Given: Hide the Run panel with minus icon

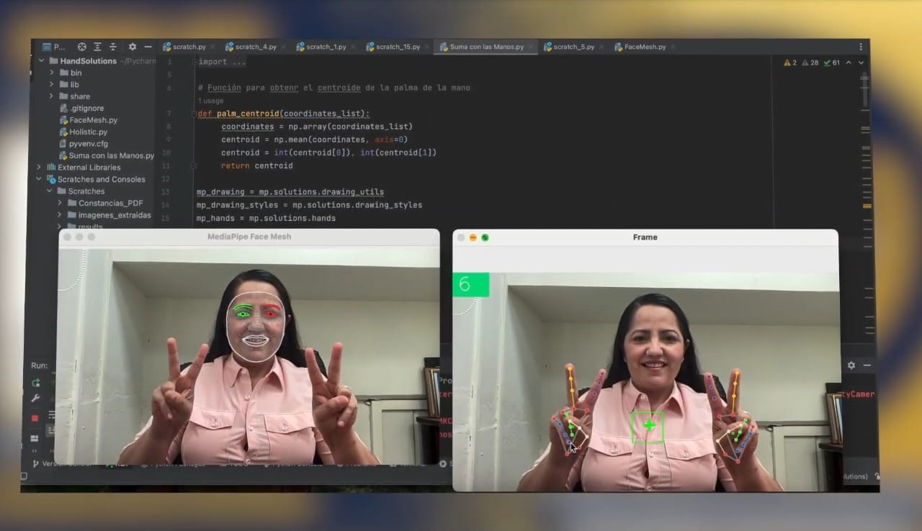Looking at the screenshot, I should coord(867,366).
